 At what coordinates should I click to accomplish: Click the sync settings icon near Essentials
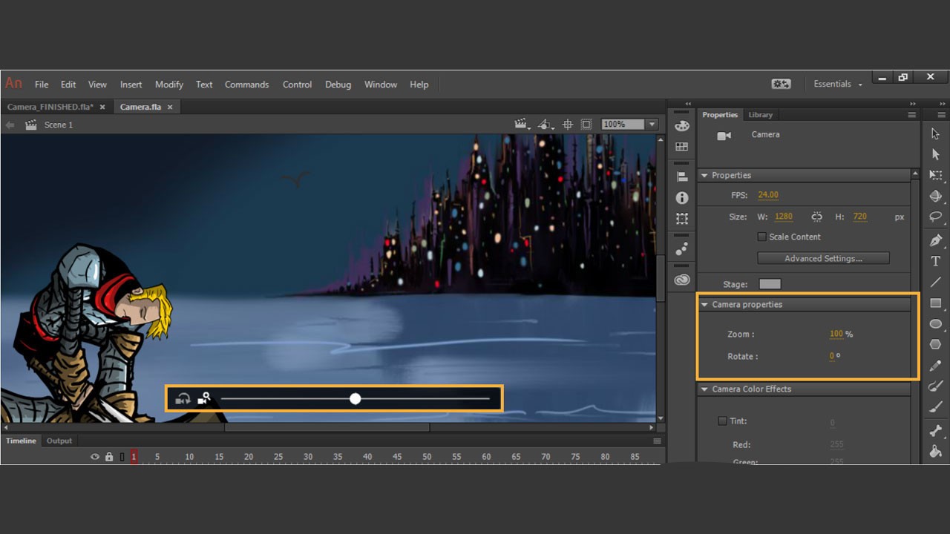pyautogui.click(x=781, y=84)
